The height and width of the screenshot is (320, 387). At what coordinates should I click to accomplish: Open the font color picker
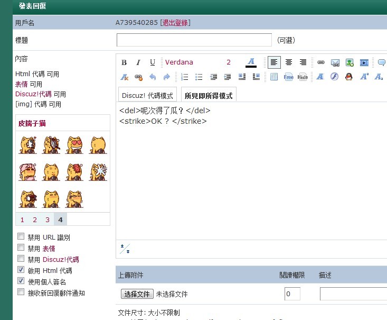[251, 62]
